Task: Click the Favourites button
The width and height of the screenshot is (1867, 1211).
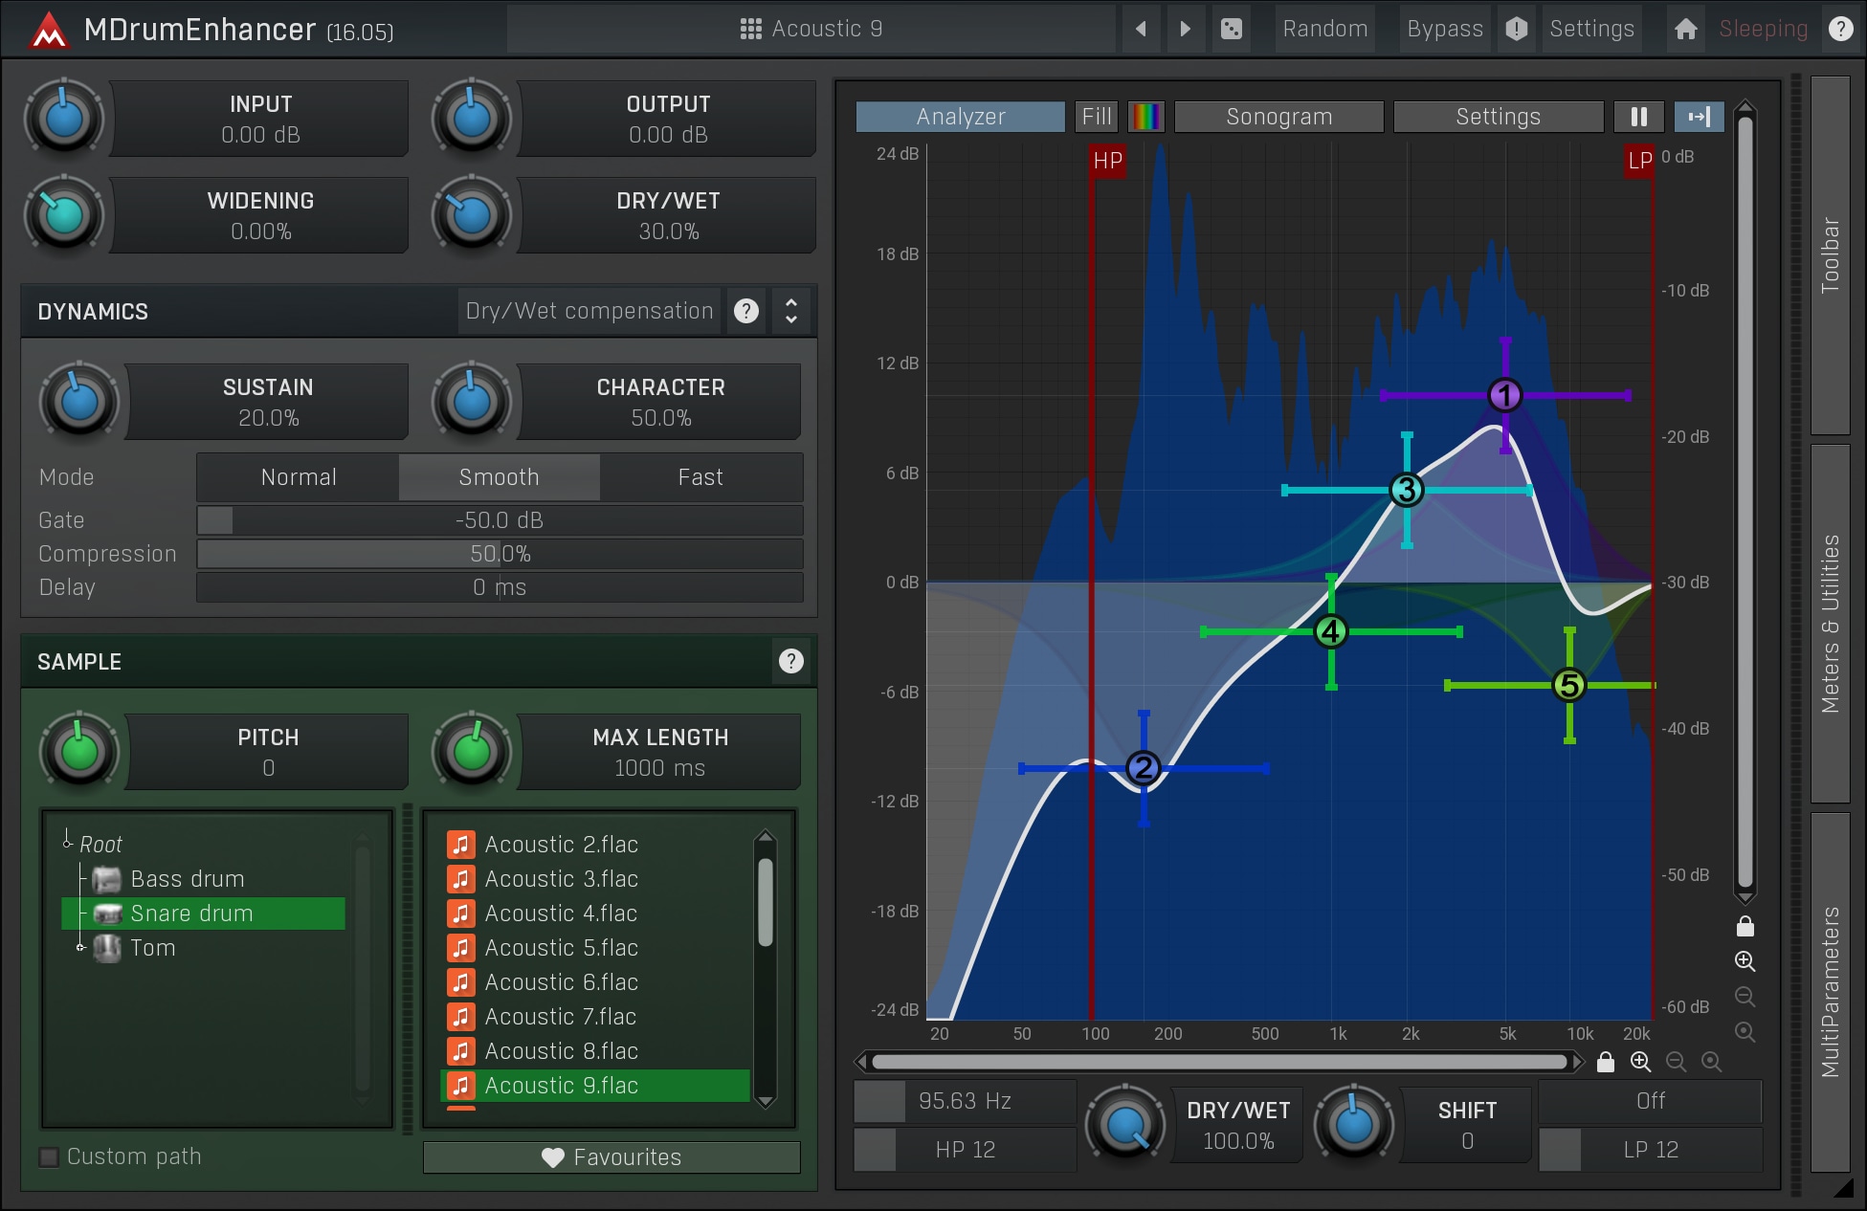Action: pyautogui.click(x=611, y=1157)
